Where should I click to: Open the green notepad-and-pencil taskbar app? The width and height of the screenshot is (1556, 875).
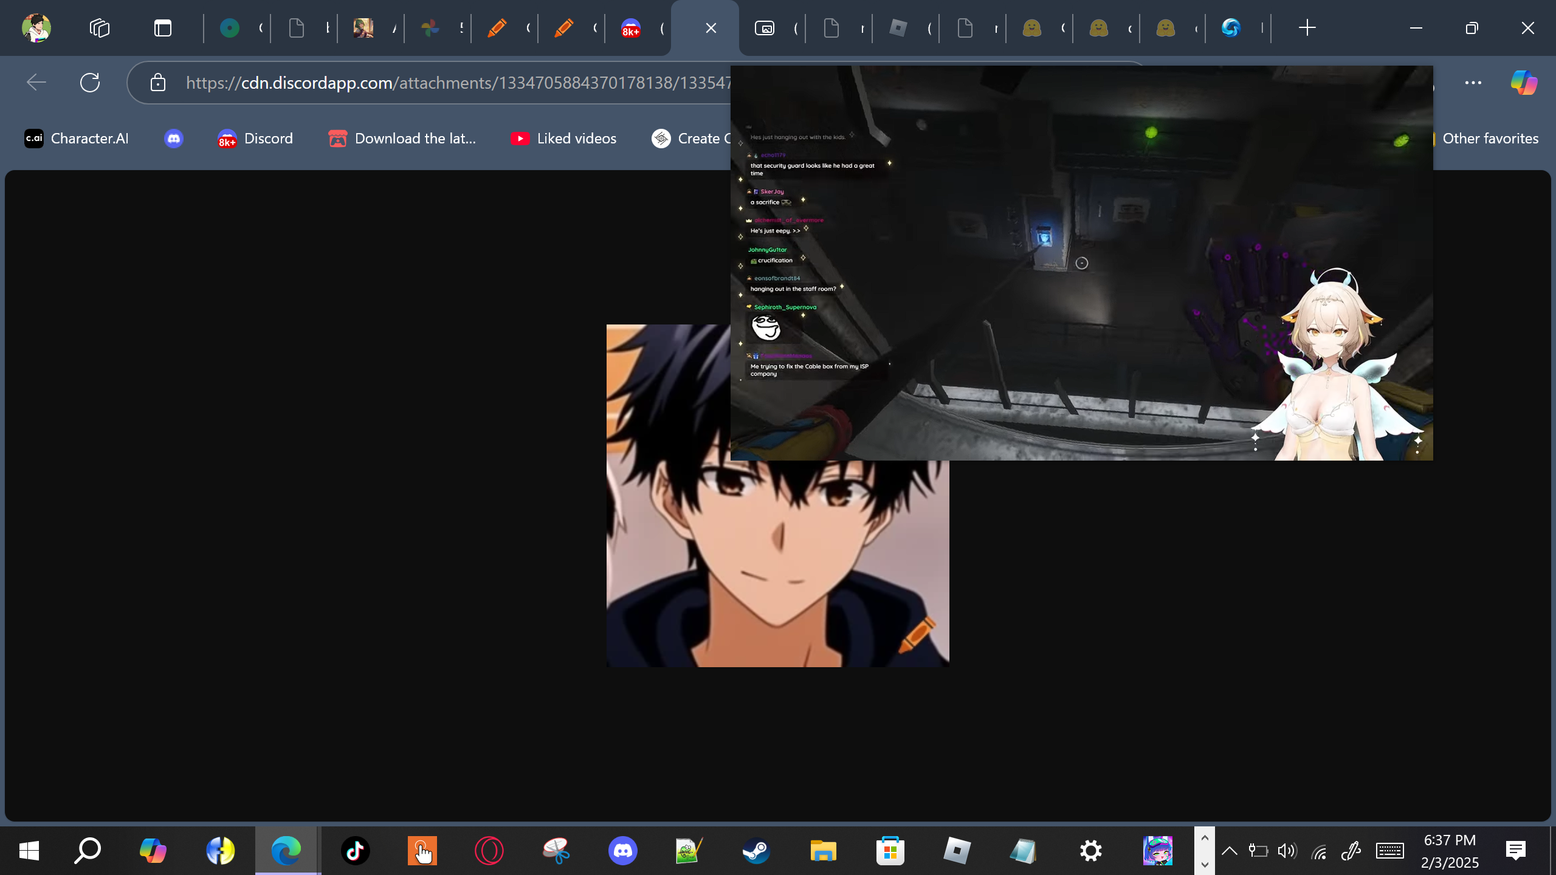[x=689, y=851]
